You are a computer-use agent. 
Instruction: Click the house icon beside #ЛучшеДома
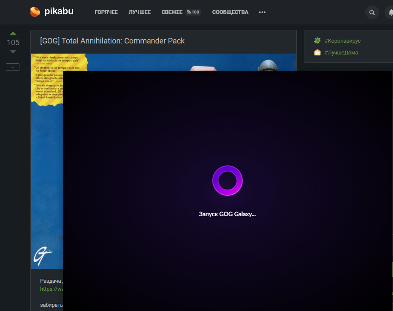317,52
